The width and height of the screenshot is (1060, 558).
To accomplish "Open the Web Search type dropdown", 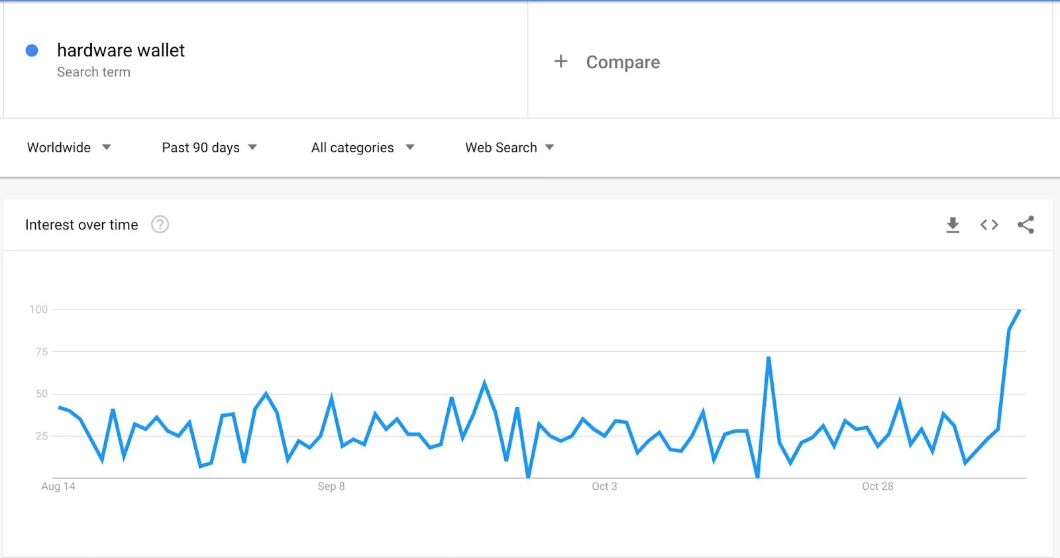I will click(x=509, y=147).
